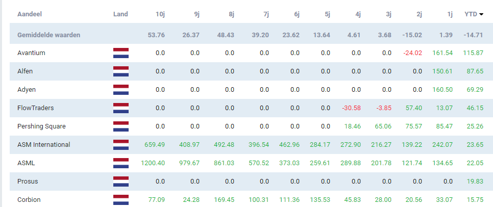Open the Avantium stock link
The image size is (493, 207).
(x=32, y=53)
